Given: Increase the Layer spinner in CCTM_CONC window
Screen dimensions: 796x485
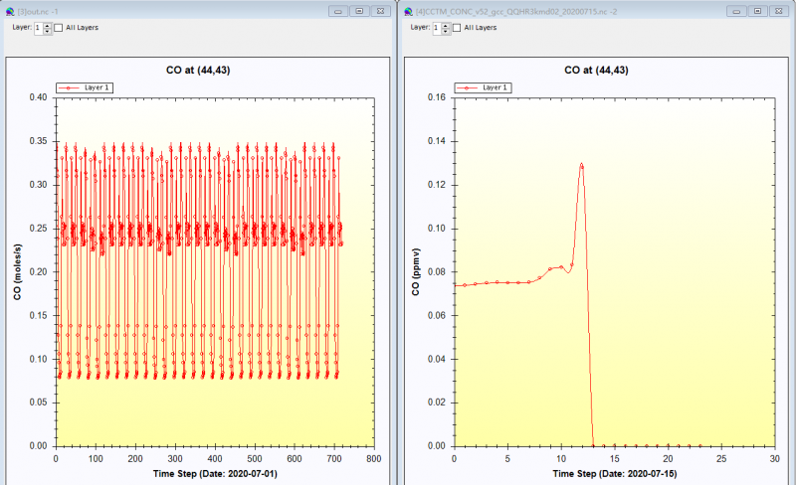Looking at the screenshot, I should pyautogui.click(x=446, y=25).
